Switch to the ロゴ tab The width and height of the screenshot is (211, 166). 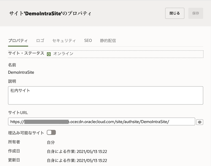click(40, 41)
